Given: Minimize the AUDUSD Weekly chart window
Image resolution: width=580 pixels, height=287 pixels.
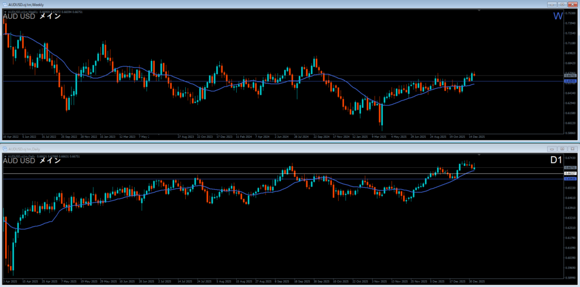Looking at the screenshot, I should [551, 5].
